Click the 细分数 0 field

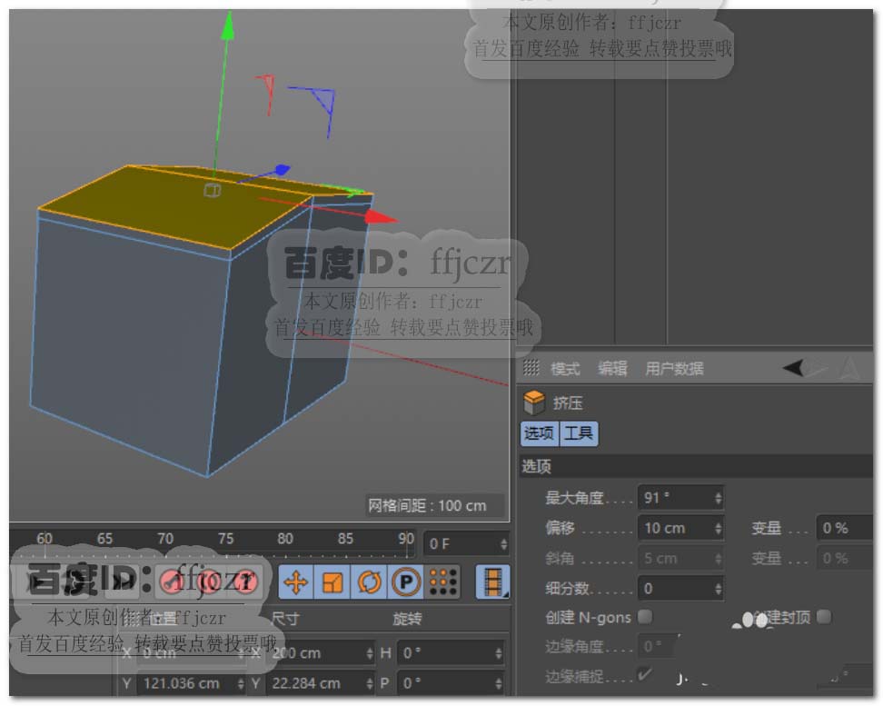(680, 588)
